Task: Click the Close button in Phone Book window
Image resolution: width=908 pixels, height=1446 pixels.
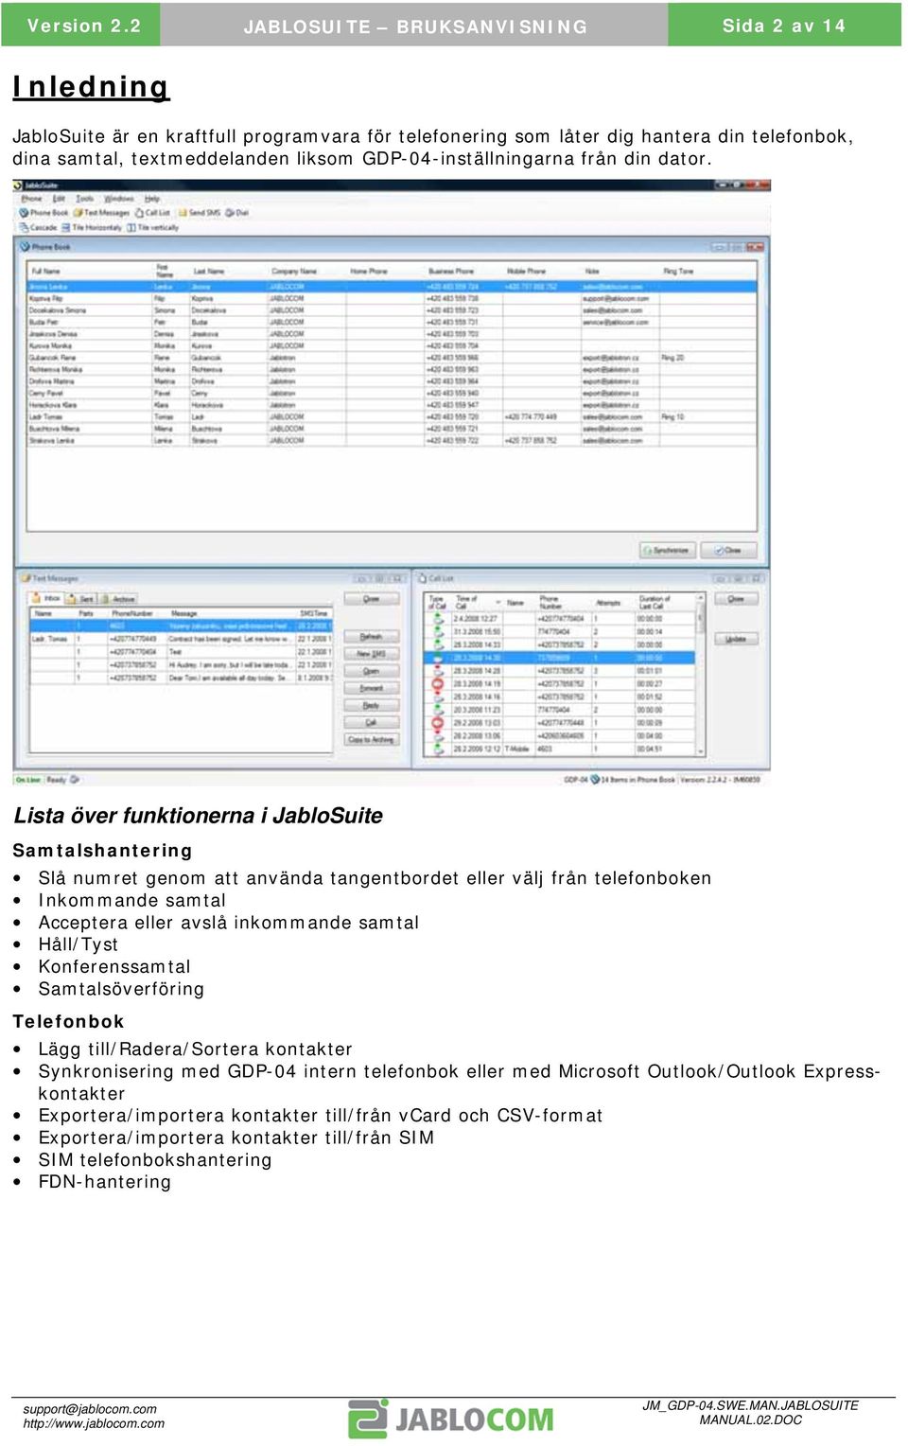Action: click(x=728, y=550)
